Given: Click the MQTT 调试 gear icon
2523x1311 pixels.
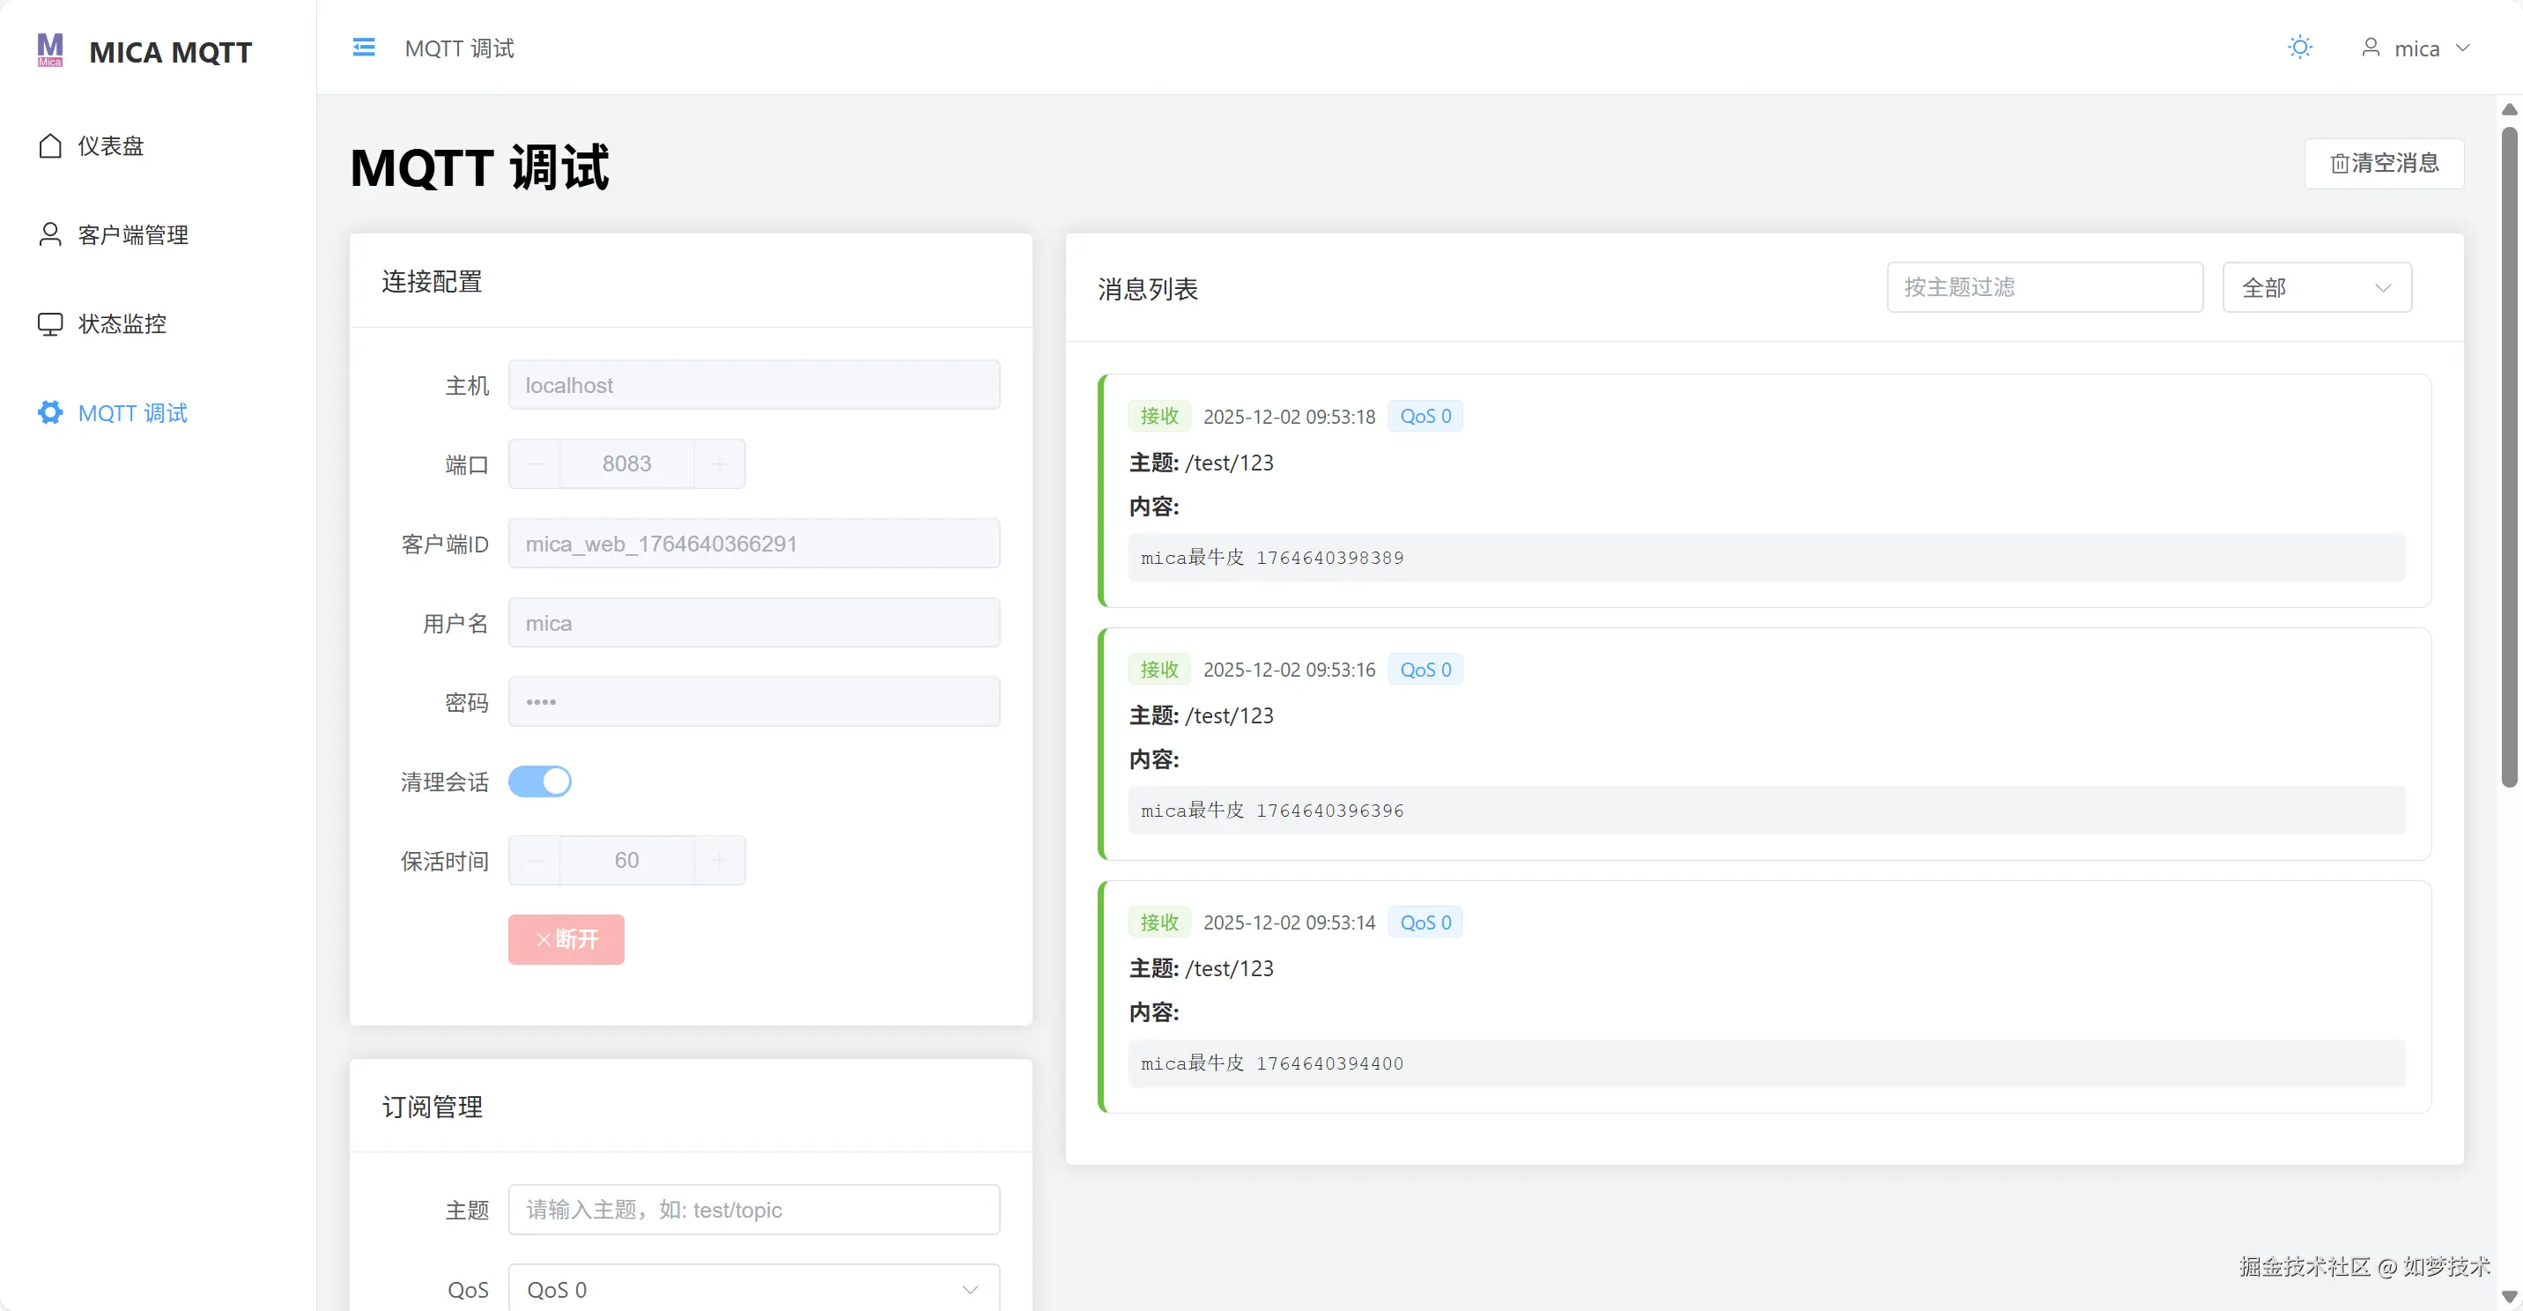Looking at the screenshot, I should click(50, 413).
